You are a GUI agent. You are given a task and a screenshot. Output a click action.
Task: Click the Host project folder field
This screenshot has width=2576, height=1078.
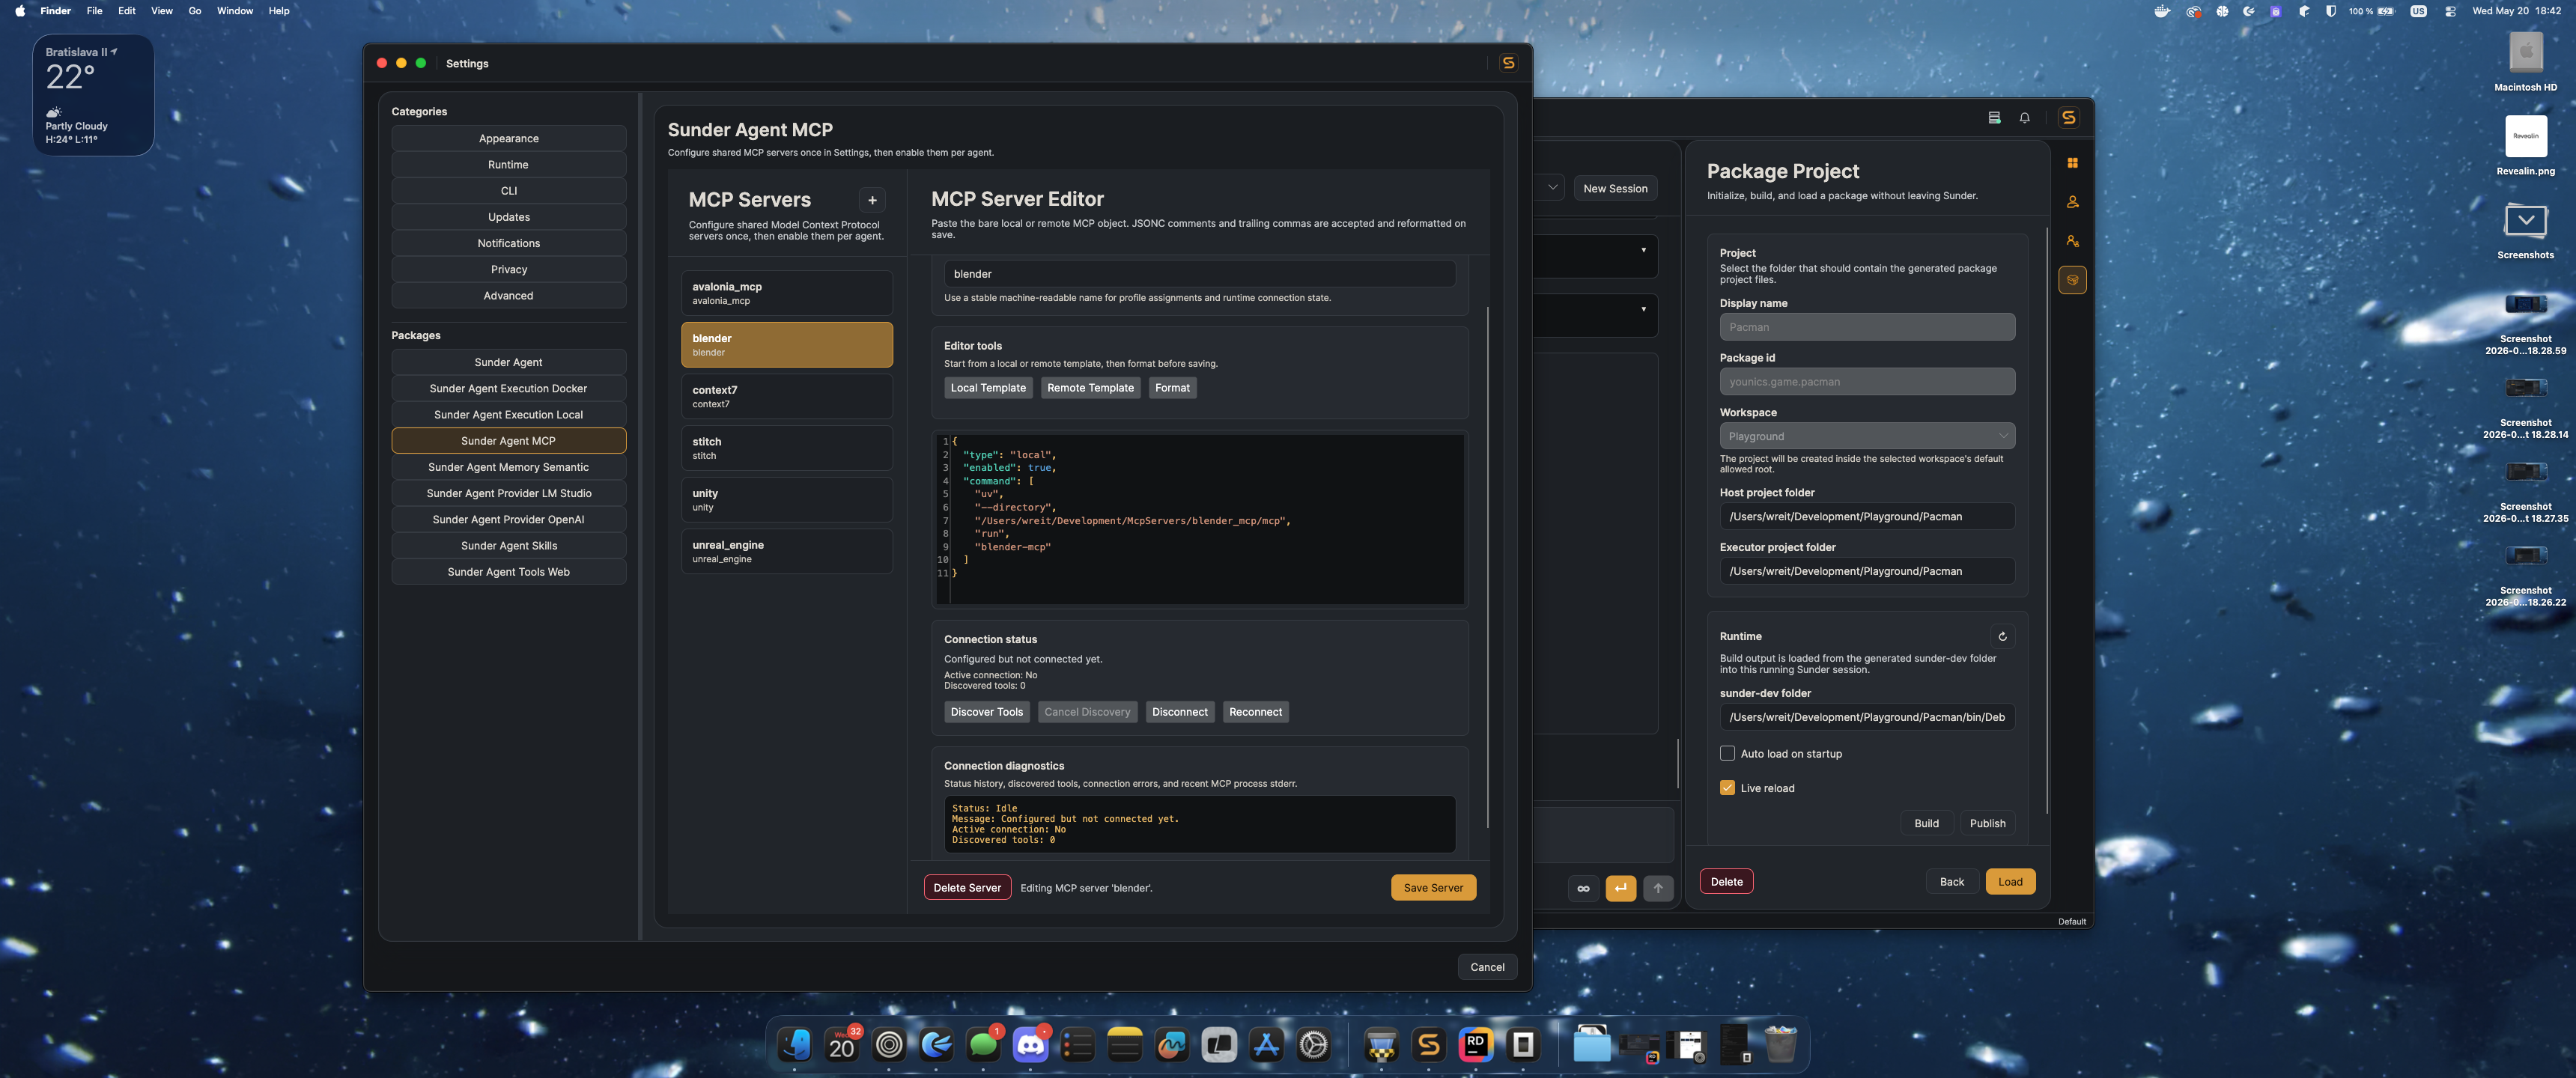tap(1867, 517)
